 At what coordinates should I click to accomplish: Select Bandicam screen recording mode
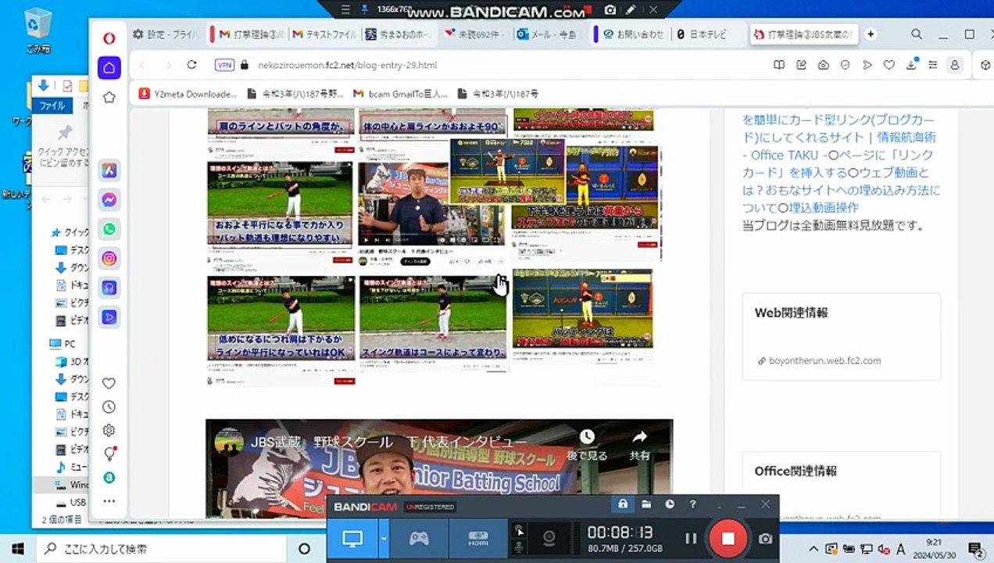[352, 538]
